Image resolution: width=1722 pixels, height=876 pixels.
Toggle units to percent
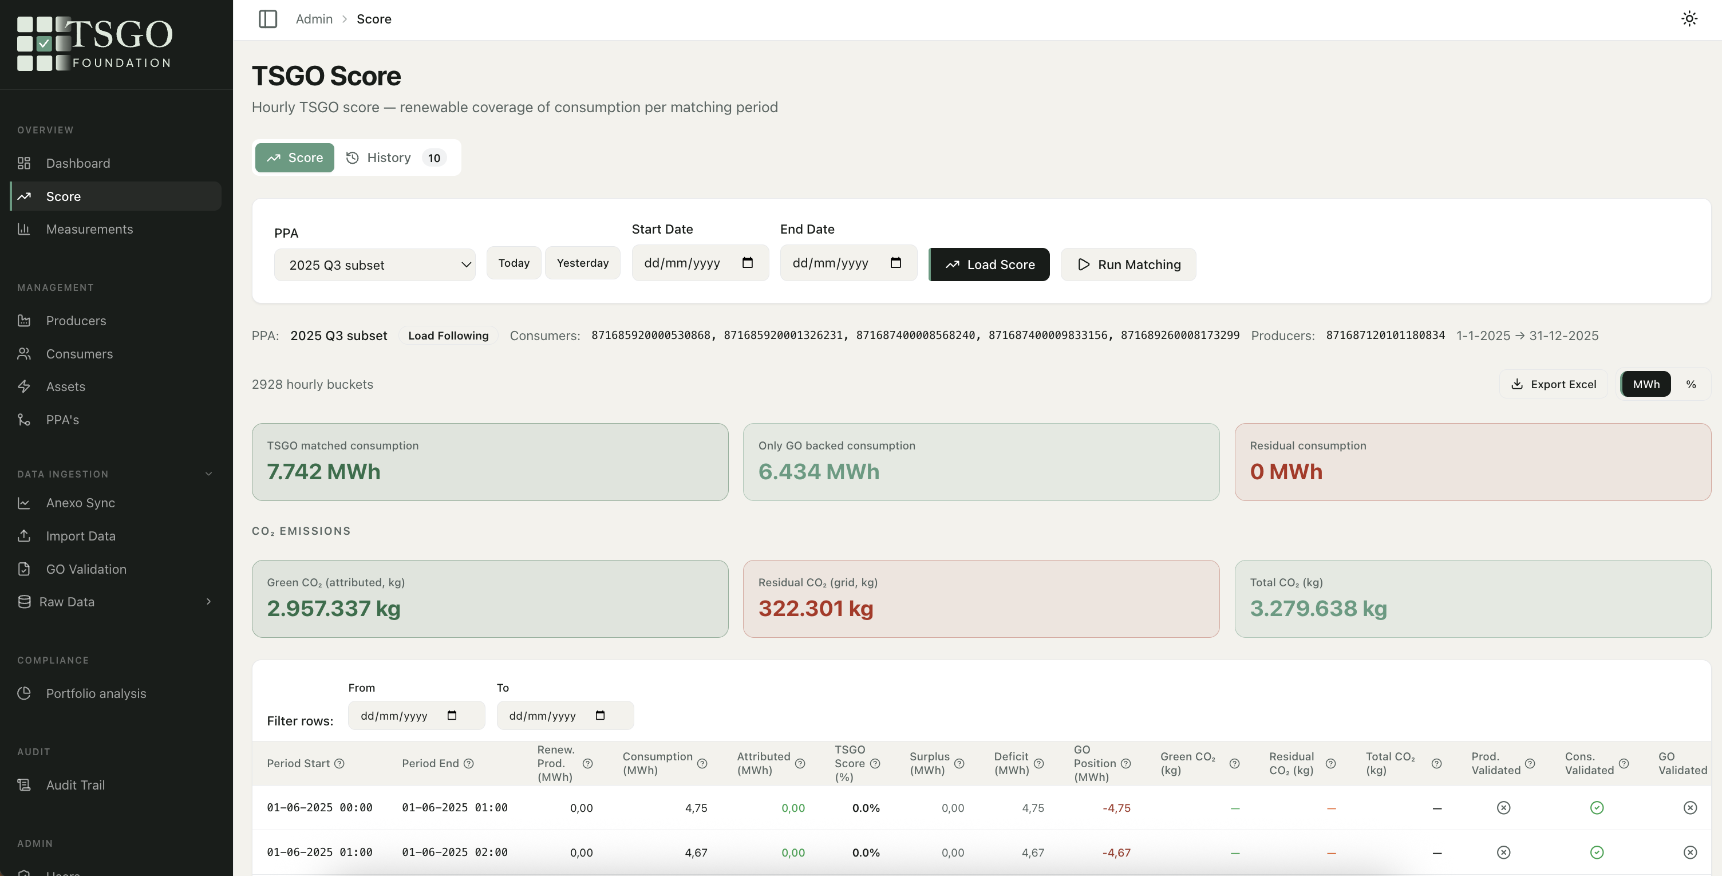click(1691, 385)
